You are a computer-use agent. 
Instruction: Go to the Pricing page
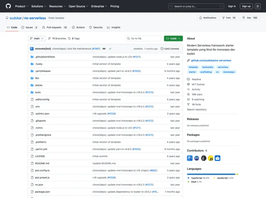114,6
